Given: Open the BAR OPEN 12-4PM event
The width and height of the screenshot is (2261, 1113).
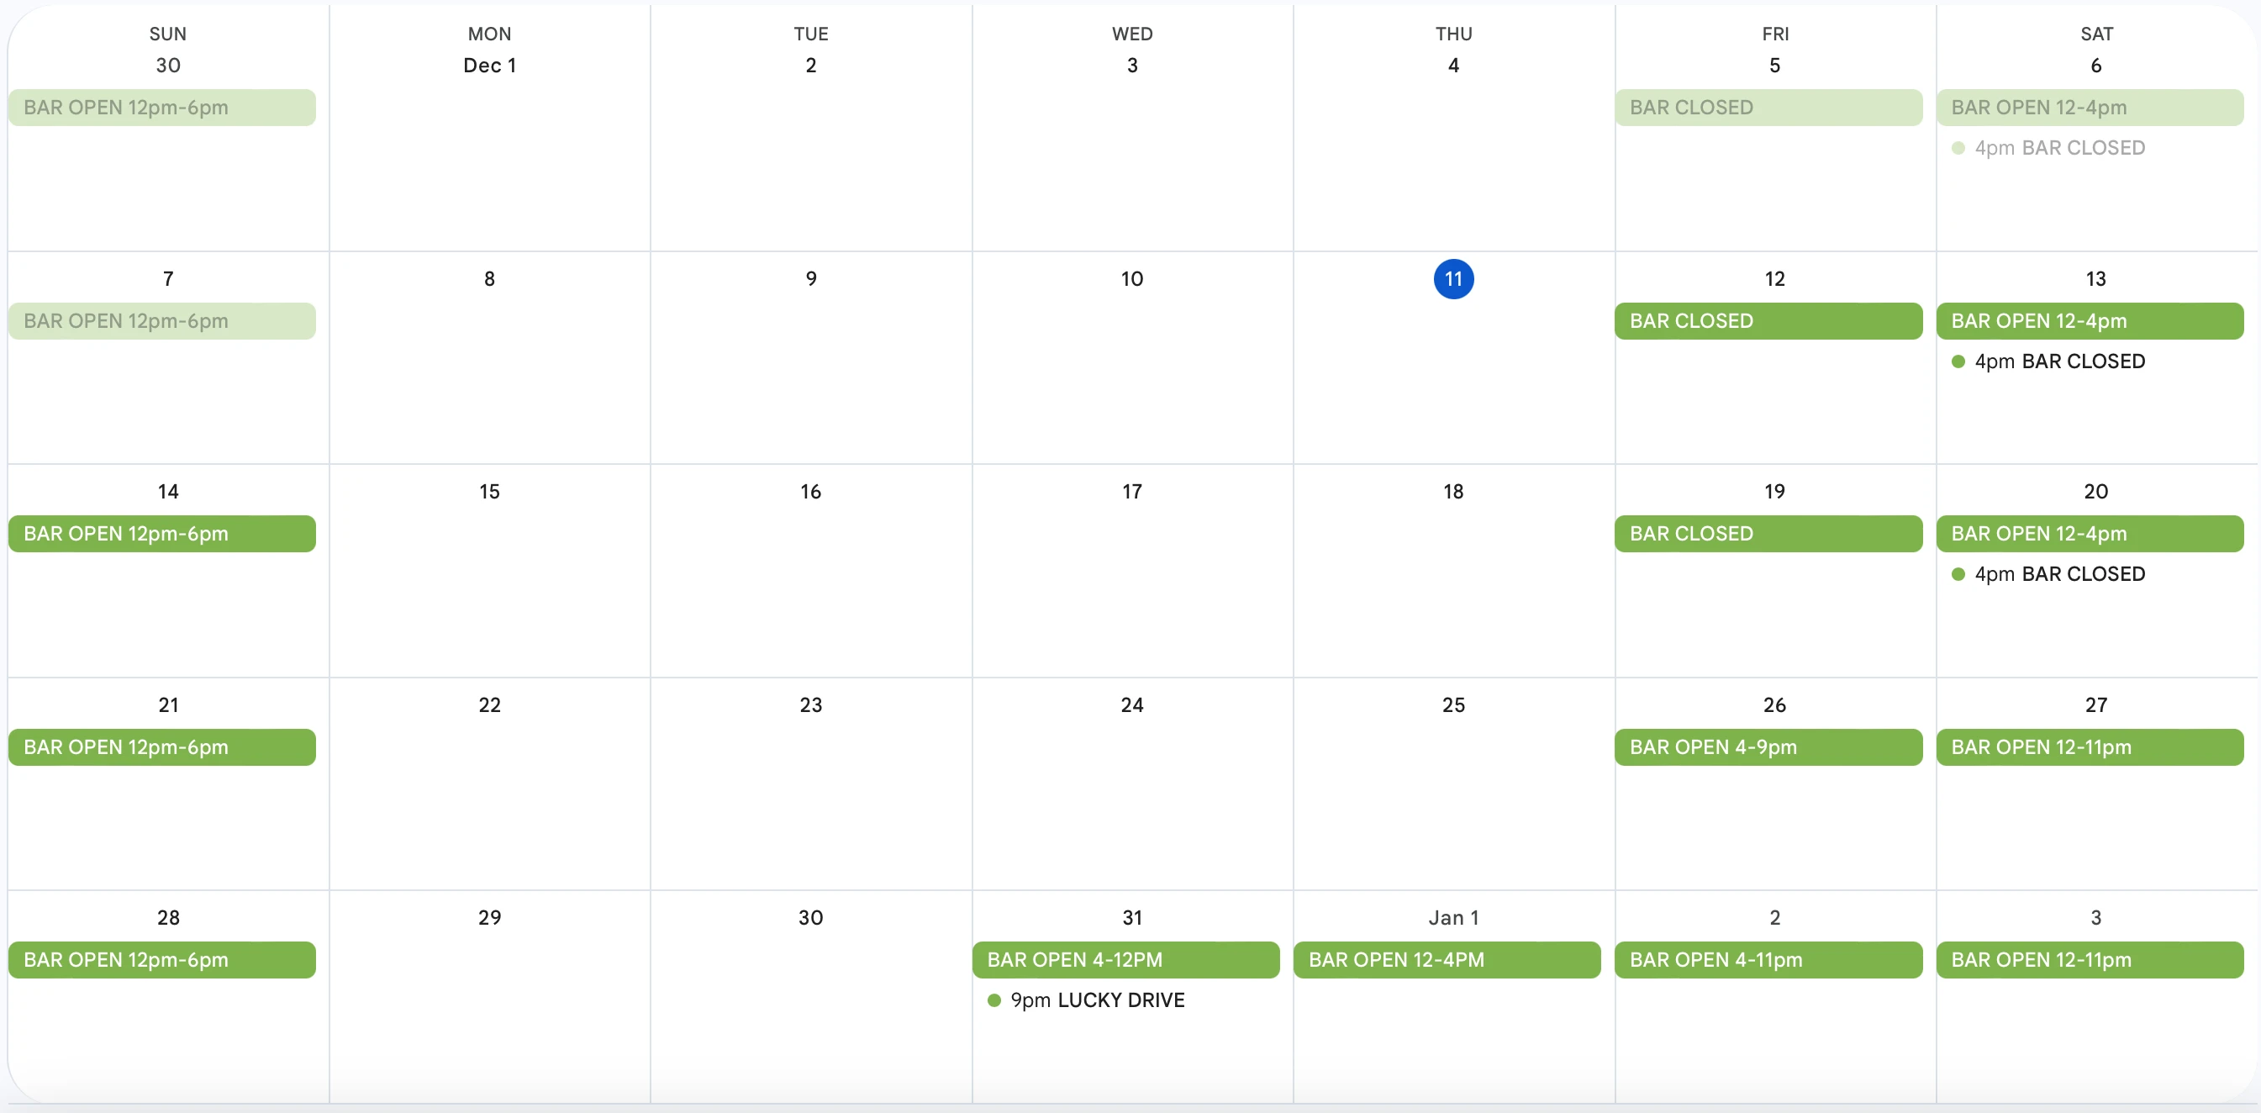Looking at the screenshot, I should pyautogui.click(x=1447, y=959).
